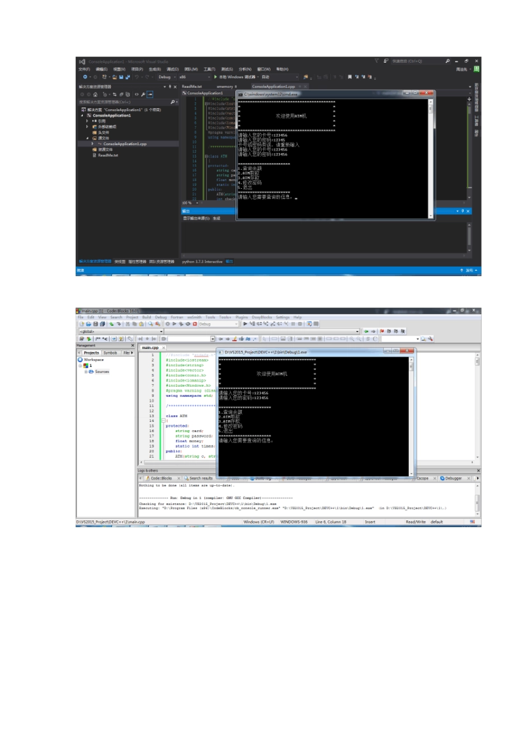Viewport: 532px width, 753px height.
Task: Open File menu in Code::Blocks
Action: (81, 317)
